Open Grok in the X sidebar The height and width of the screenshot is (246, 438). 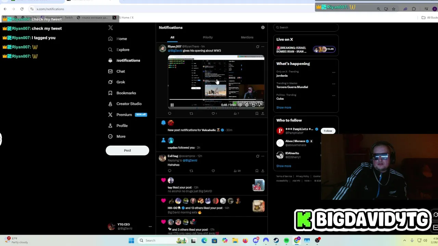(x=116, y=82)
